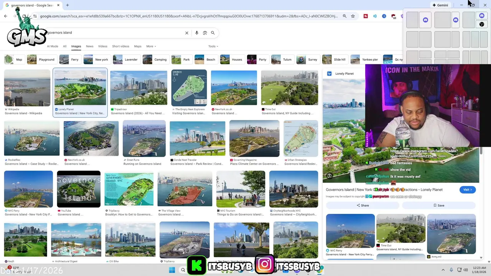The height and width of the screenshot is (276, 491).
Task: Filter images by Park chip
Action: click(181, 59)
